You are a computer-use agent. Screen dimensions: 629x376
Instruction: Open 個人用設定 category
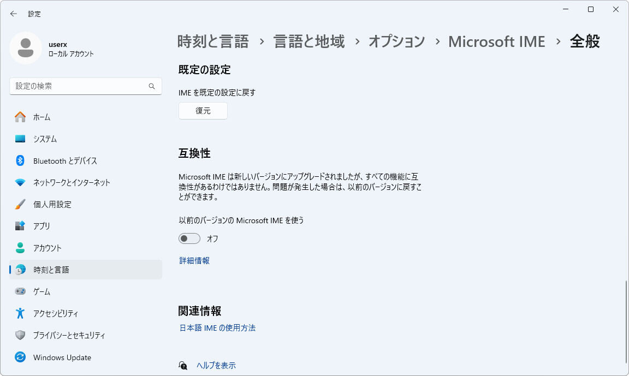tap(86, 204)
